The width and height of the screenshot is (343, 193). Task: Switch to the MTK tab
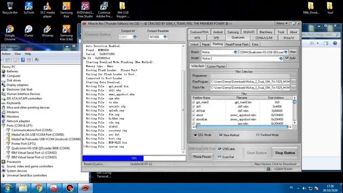click(x=197, y=38)
